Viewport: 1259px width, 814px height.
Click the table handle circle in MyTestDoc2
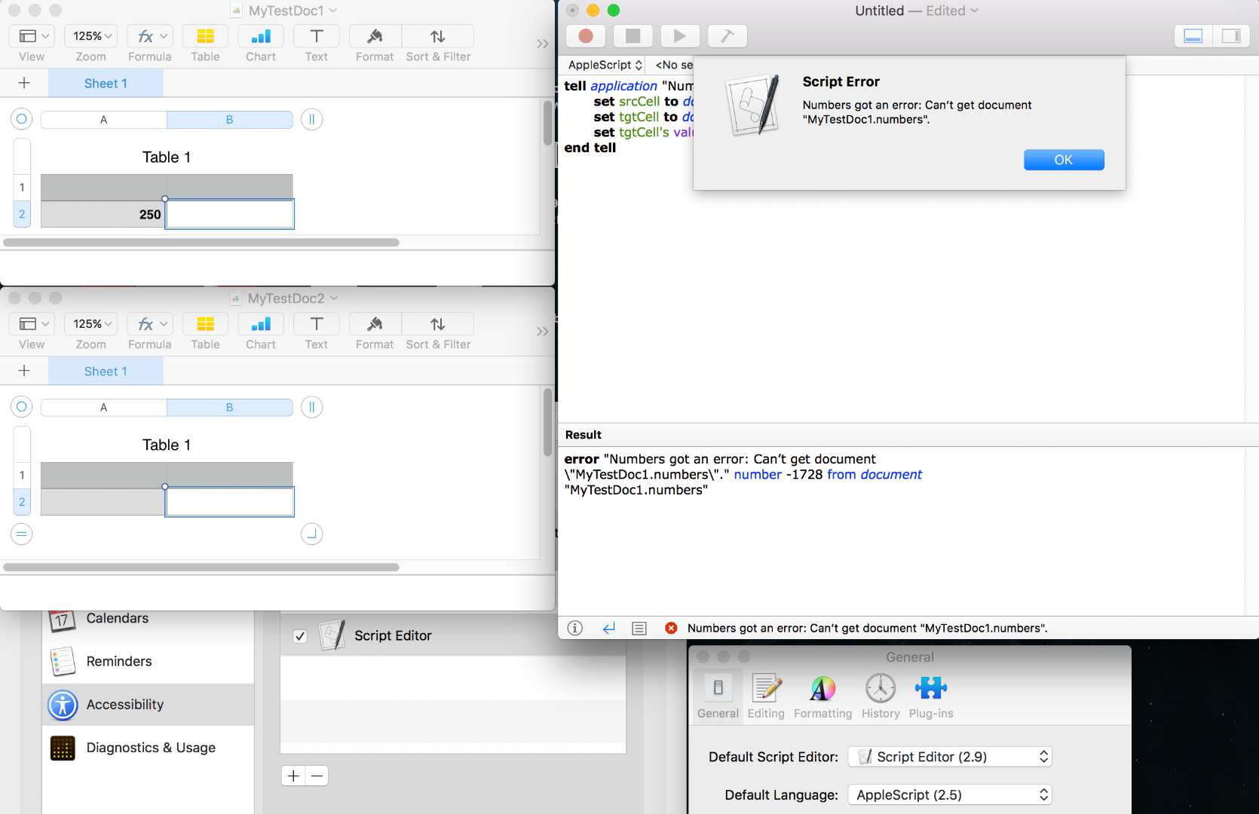coord(22,407)
